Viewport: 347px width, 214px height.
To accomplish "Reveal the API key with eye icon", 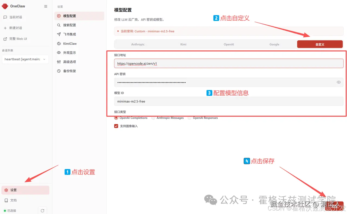I will click(x=339, y=82).
